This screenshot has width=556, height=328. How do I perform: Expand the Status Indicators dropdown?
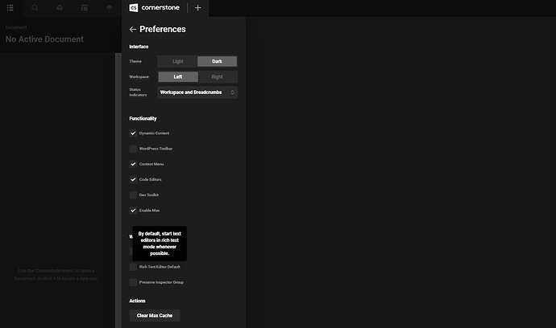[197, 92]
